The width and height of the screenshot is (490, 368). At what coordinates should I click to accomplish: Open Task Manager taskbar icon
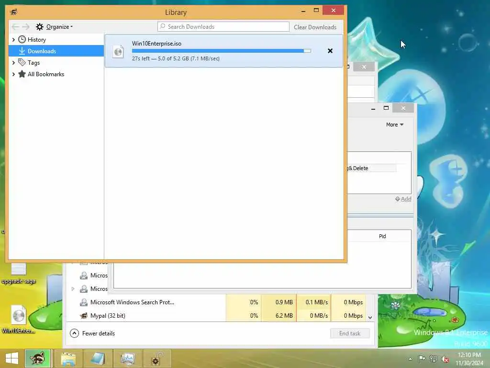(x=127, y=358)
